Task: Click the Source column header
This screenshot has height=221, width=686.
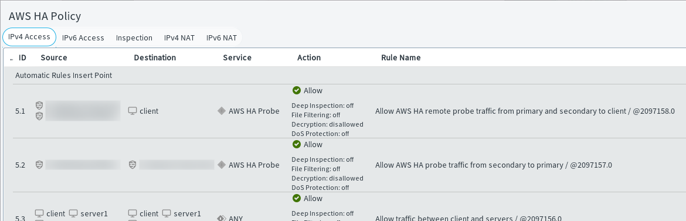Action: point(54,58)
